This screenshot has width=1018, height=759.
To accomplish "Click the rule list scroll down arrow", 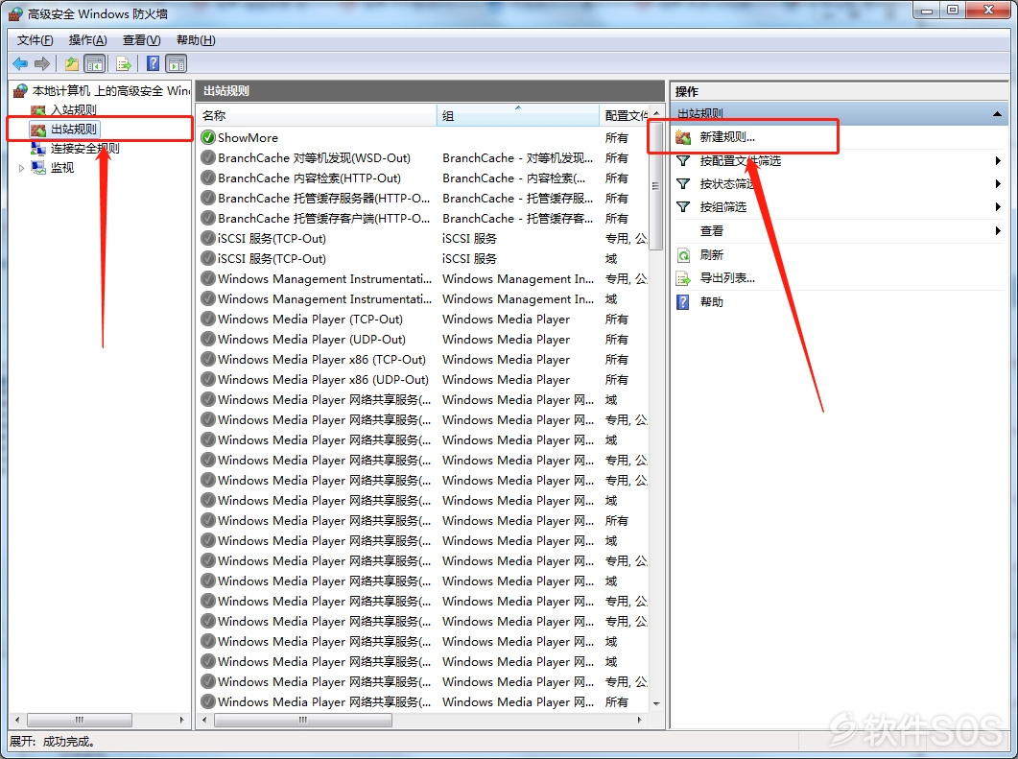I will tap(655, 703).
